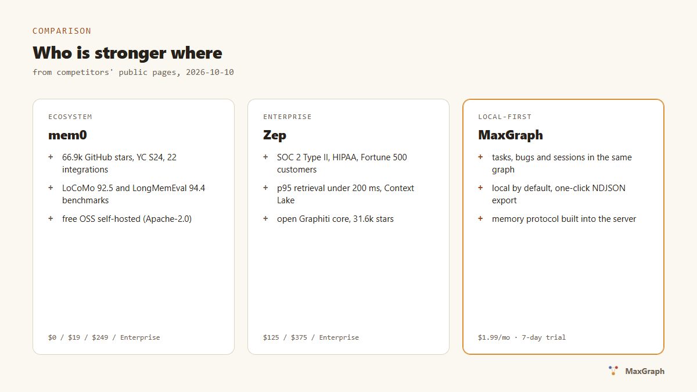Select the pricing line "$1.99/mo · 7-day trial"

point(522,337)
